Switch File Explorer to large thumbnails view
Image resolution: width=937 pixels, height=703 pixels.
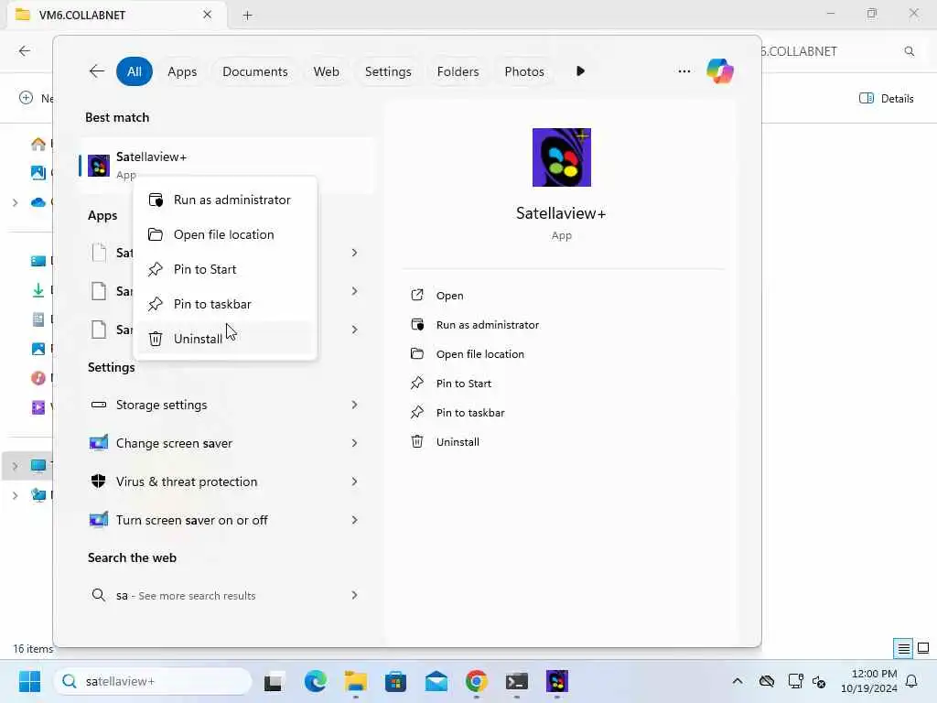923,648
